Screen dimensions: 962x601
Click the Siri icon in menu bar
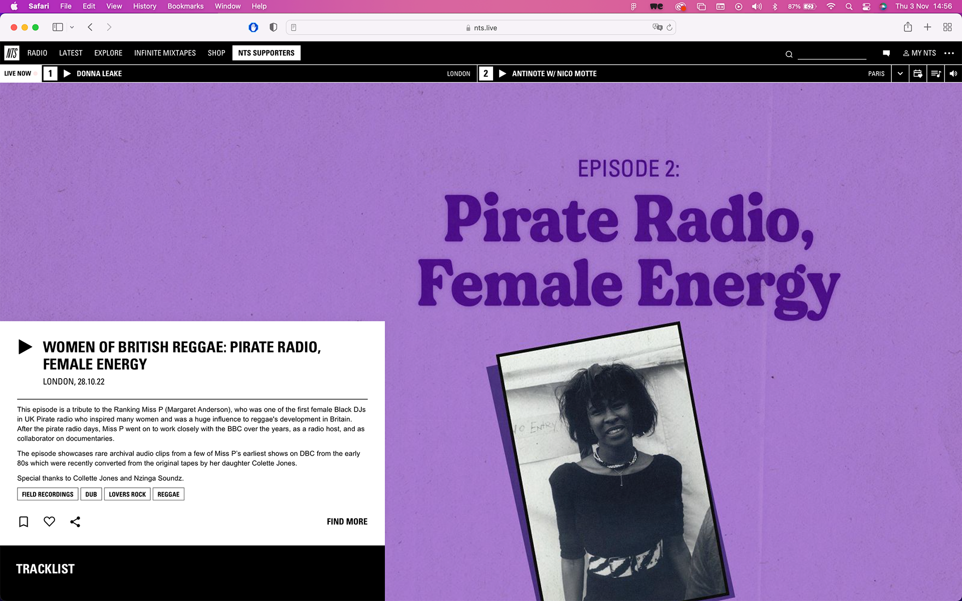coord(883,7)
